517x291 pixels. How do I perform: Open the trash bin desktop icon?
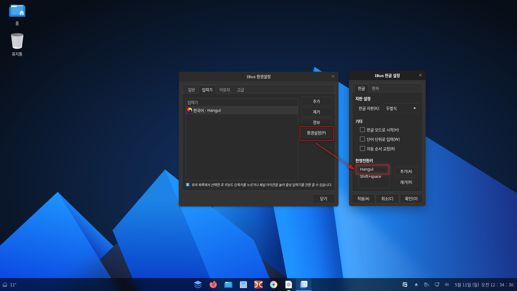pos(17,41)
